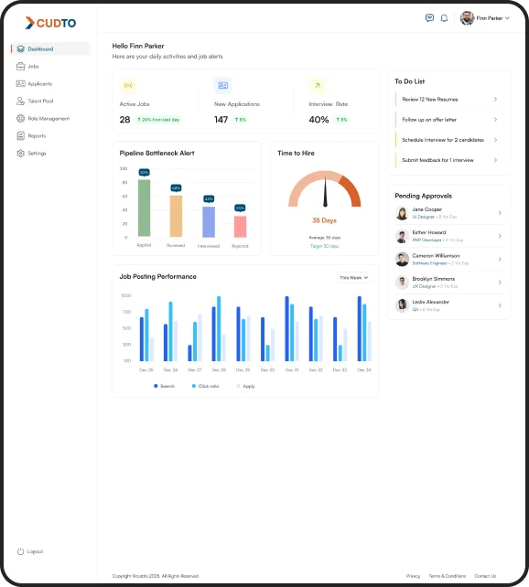The height and width of the screenshot is (587, 529).
Task: Click Cameron Williamson's avatar
Action: tap(402, 259)
